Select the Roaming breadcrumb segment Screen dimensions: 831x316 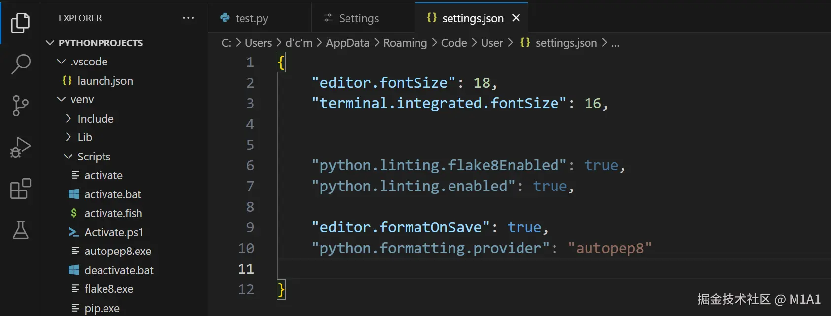[405, 43]
